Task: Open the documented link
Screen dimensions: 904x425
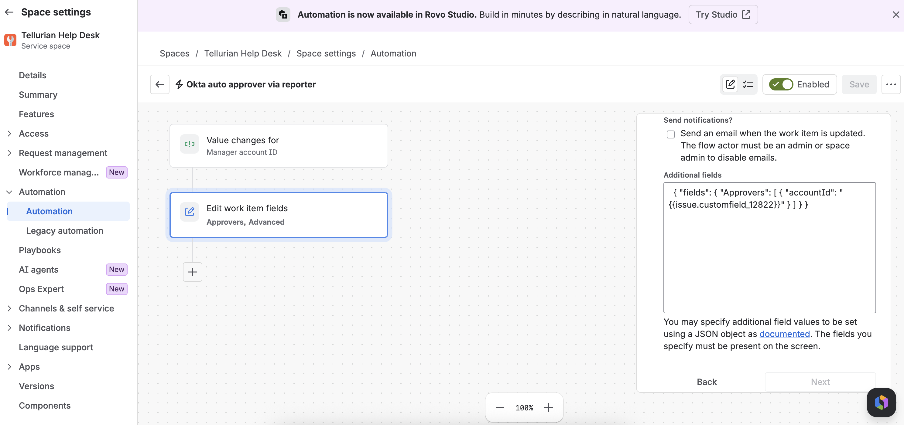Action: click(784, 334)
